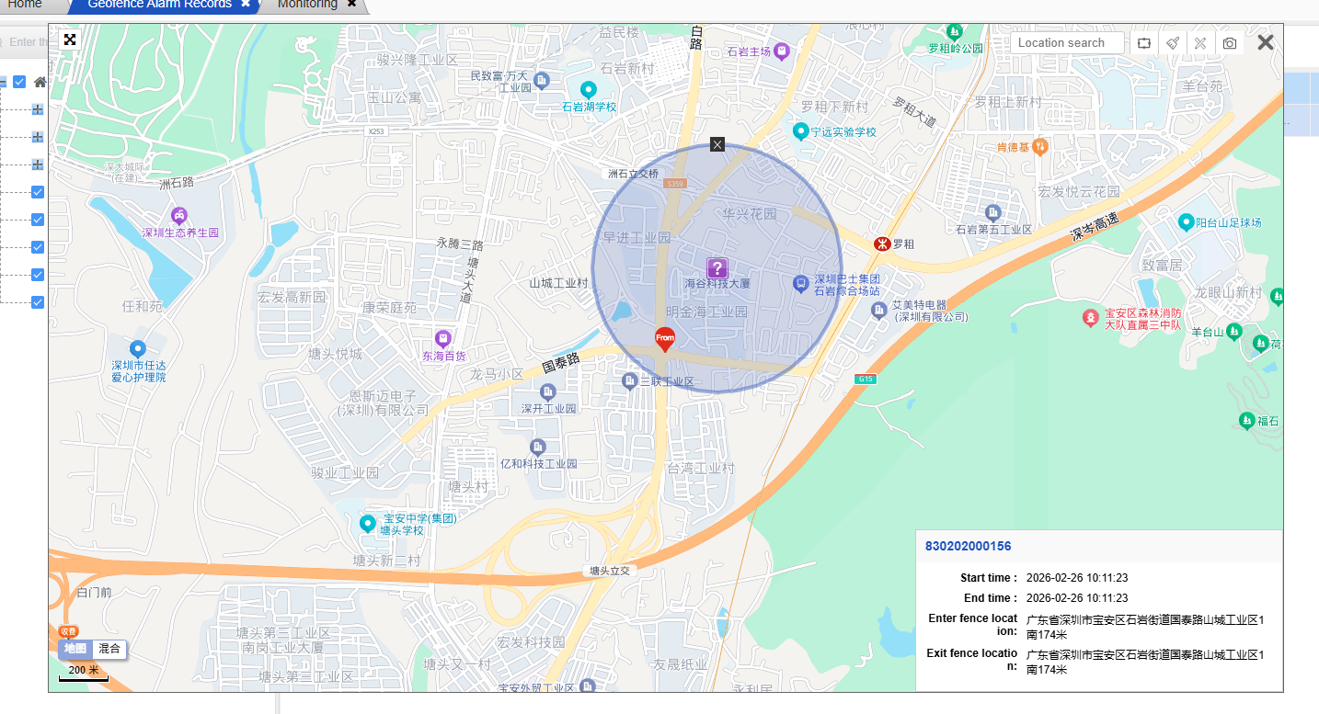Click the Location search input field
The width and height of the screenshot is (1319, 714).
click(1067, 43)
